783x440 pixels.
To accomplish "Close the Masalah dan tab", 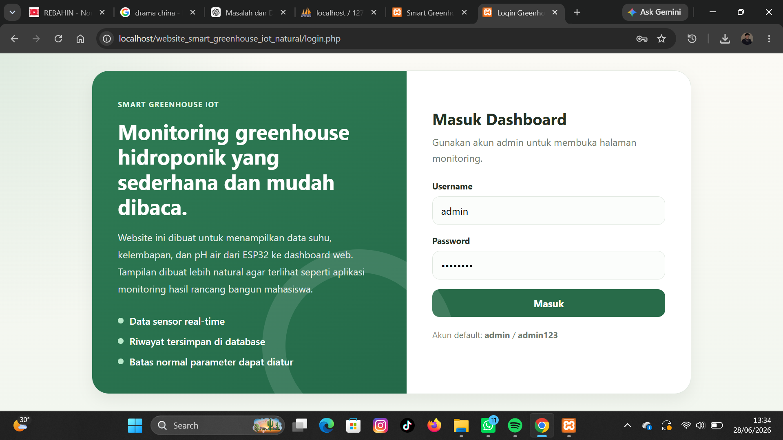I will pos(283,13).
